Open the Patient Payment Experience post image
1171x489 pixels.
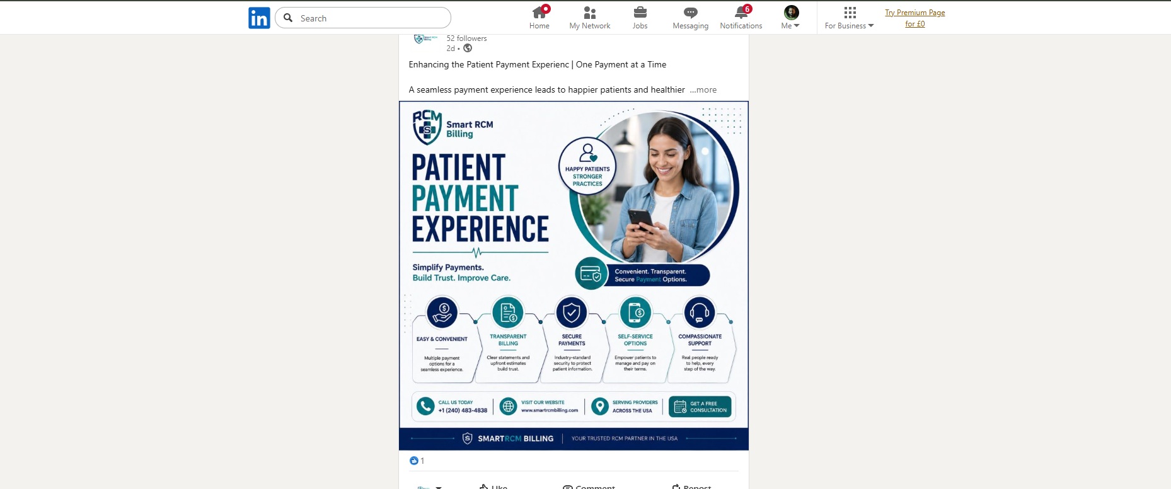[x=574, y=275]
